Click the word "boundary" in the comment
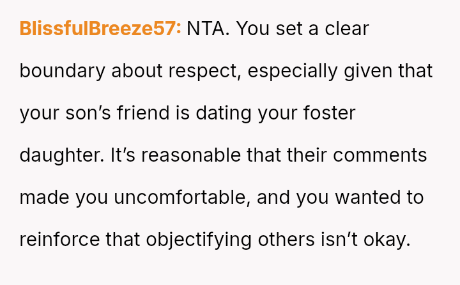Image resolution: width=460 pixels, height=285 pixels. click(62, 71)
